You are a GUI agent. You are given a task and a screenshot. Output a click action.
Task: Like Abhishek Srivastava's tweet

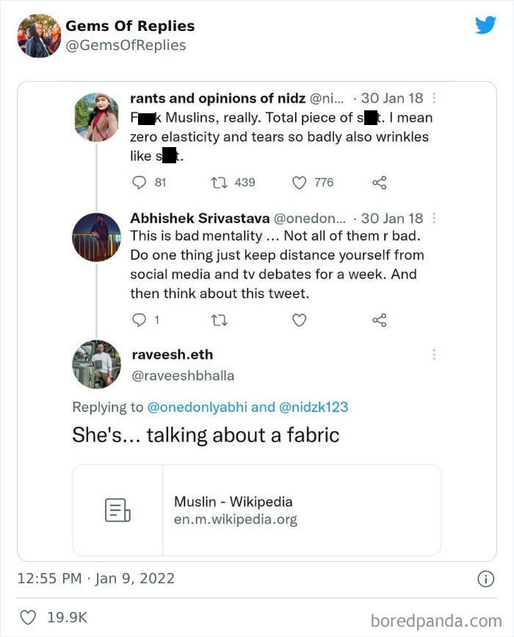(299, 320)
